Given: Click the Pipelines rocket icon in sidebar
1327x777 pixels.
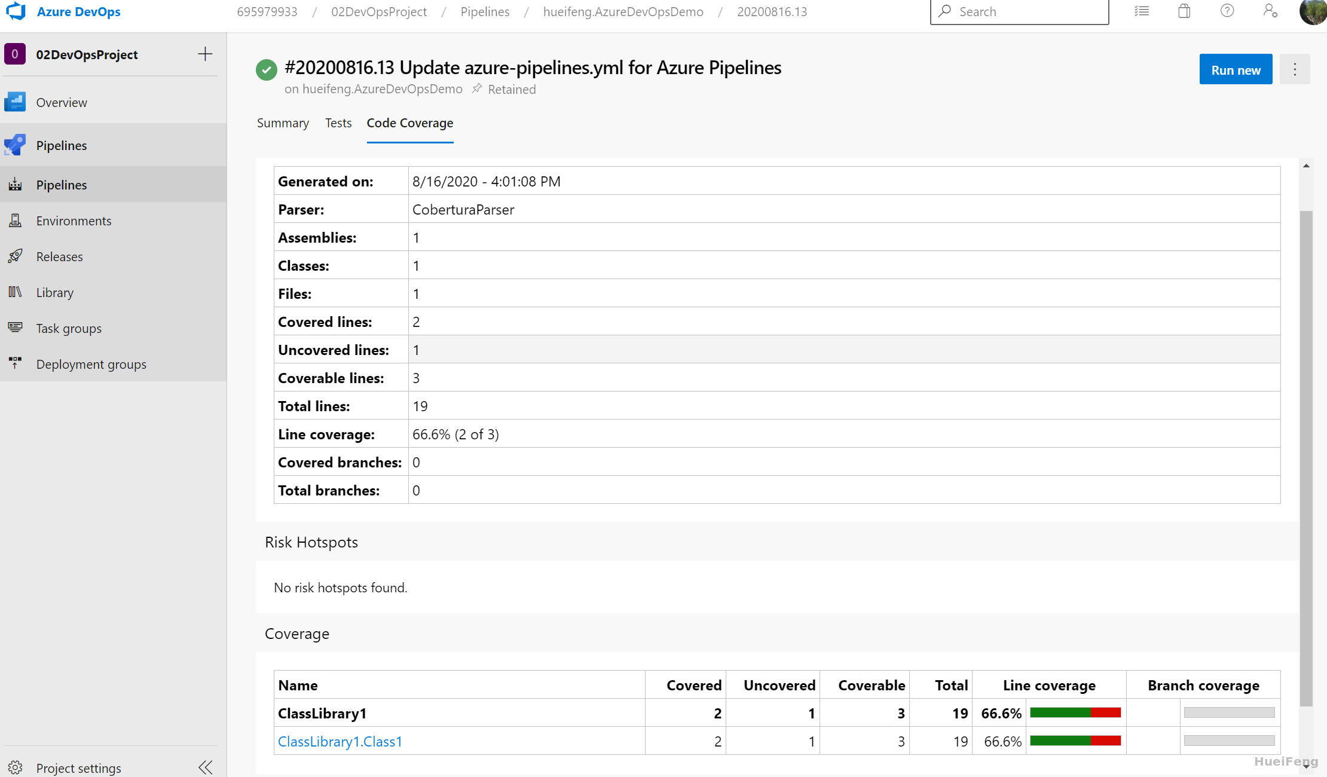Looking at the screenshot, I should click(15, 145).
